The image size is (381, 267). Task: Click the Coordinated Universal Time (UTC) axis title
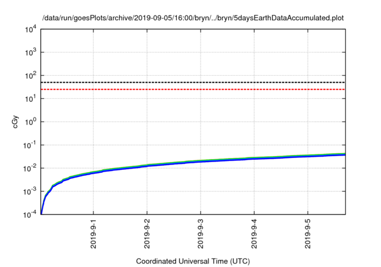[193, 262]
